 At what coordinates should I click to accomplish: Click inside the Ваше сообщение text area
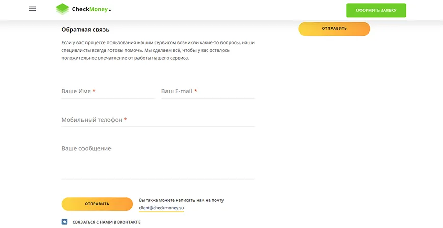coord(158,160)
